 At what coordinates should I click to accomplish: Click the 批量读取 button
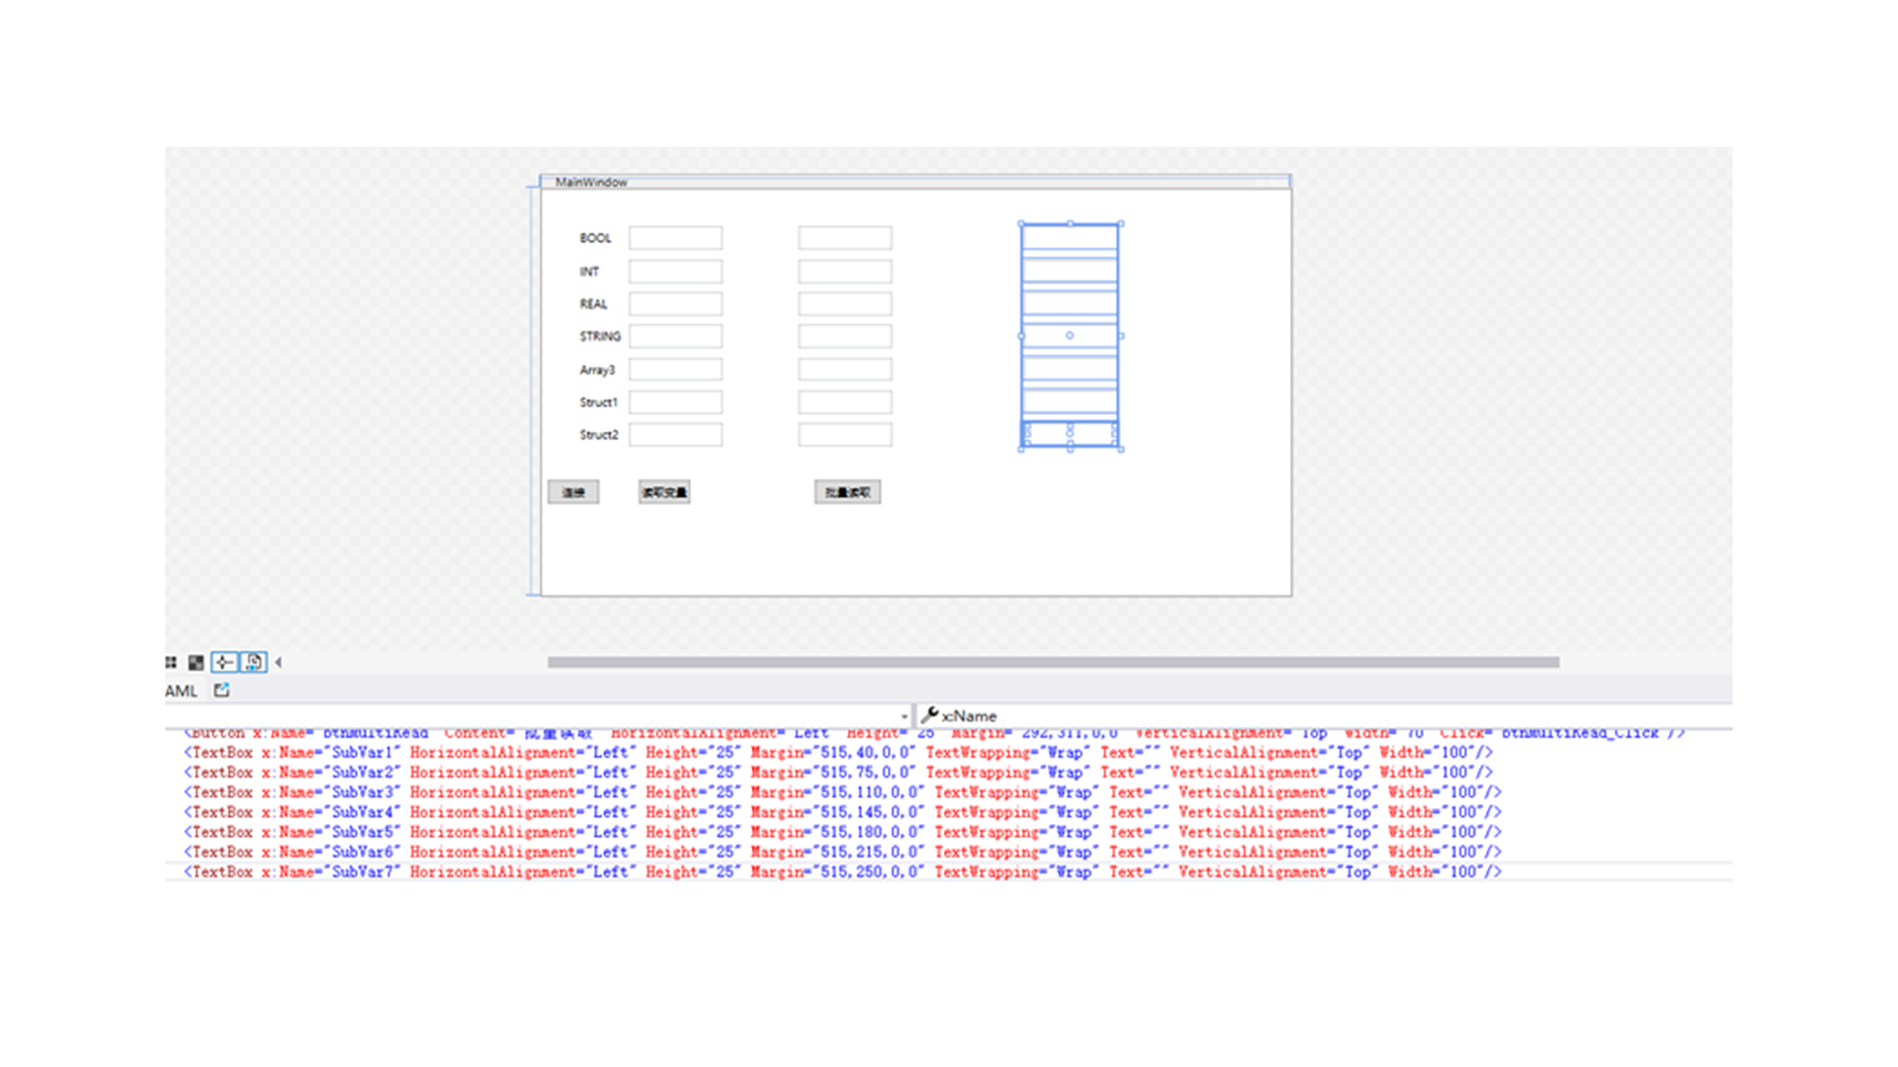click(x=847, y=492)
